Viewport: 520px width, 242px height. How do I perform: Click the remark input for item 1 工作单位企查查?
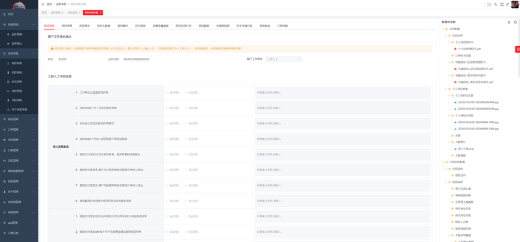pos(343,92)
